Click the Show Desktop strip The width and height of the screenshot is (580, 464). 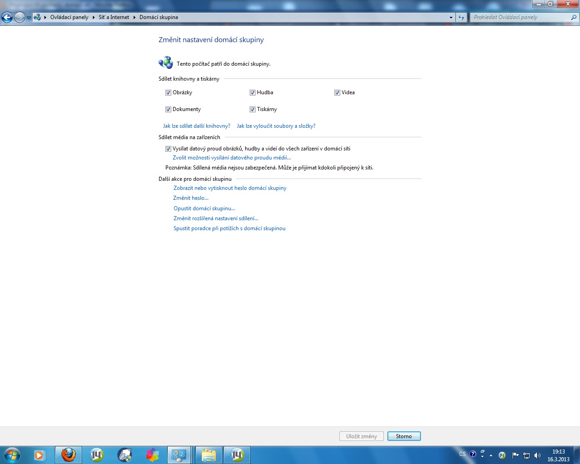click(576, 455)
